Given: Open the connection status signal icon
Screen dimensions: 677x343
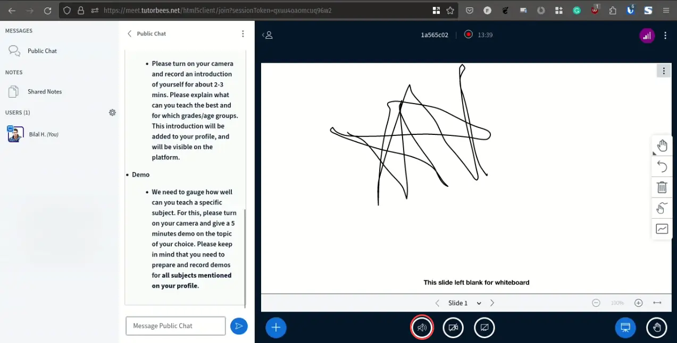Looking at the screenshot, I should pos(647,36).
